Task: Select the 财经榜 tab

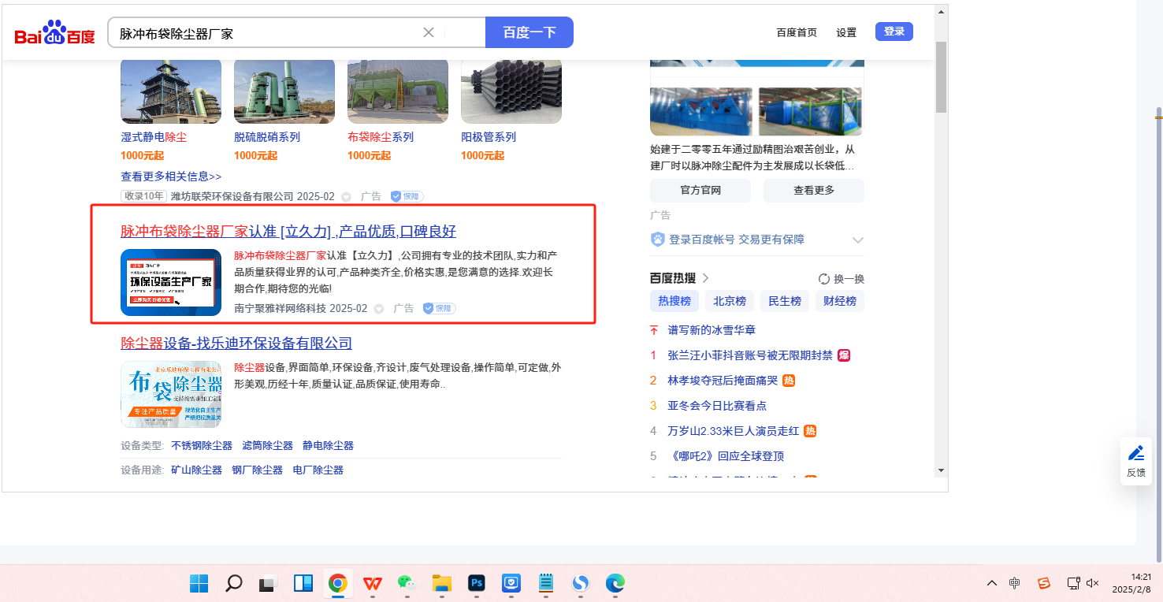Action: pos(839,301)
